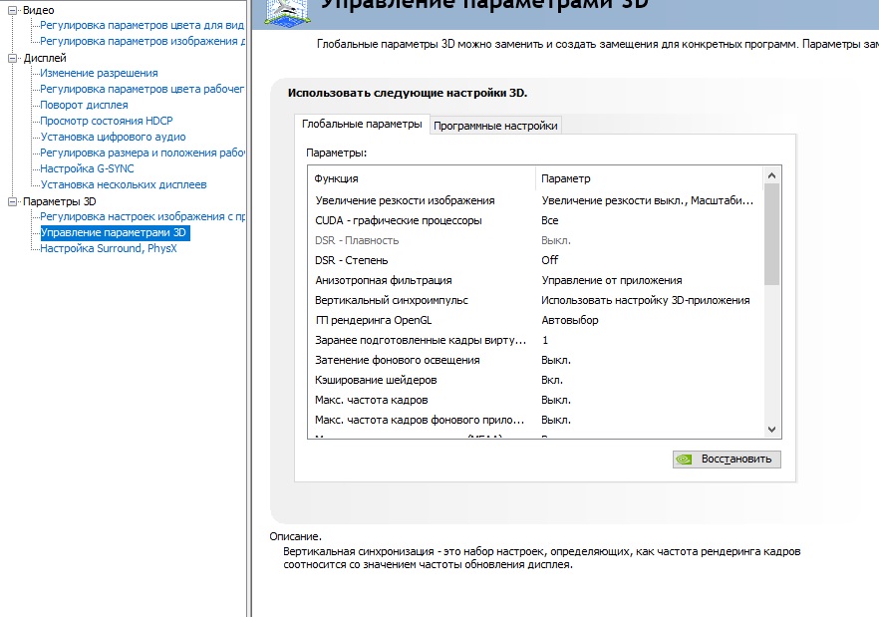Click scroll up arrow in settings list
The width and height of the screenshot is (879, 617).
click(772, 175)
